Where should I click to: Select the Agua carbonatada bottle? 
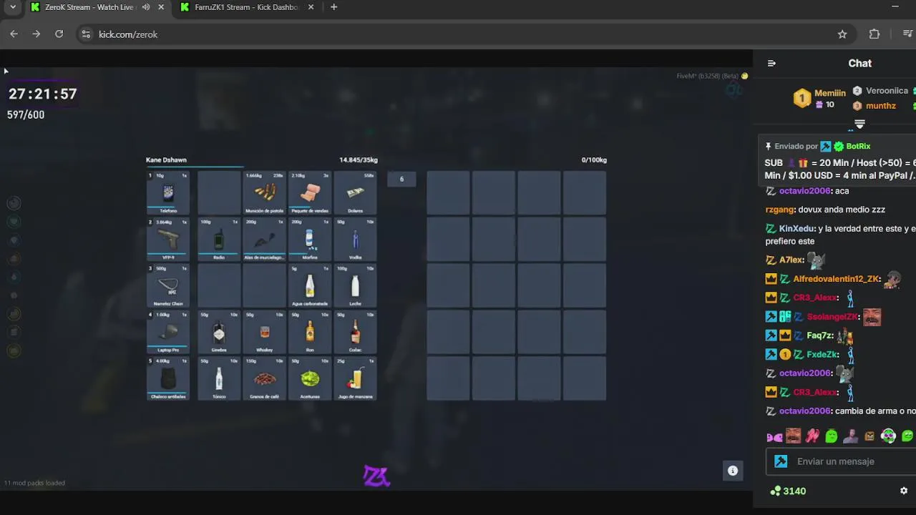tap(310, 286)
